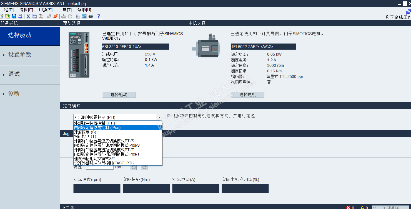Screen dimensions: 411x209
Task: Click the 实际电流(A) display box
Action: click(x=196, y=188)
